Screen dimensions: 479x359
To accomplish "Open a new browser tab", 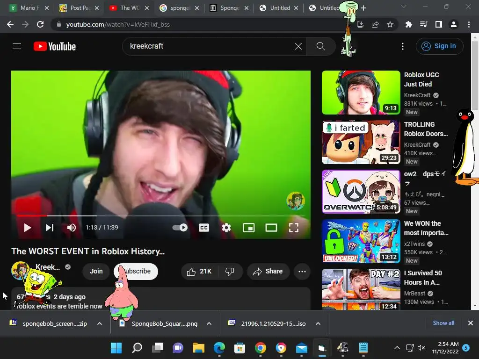I will click(x=363, y=8).
